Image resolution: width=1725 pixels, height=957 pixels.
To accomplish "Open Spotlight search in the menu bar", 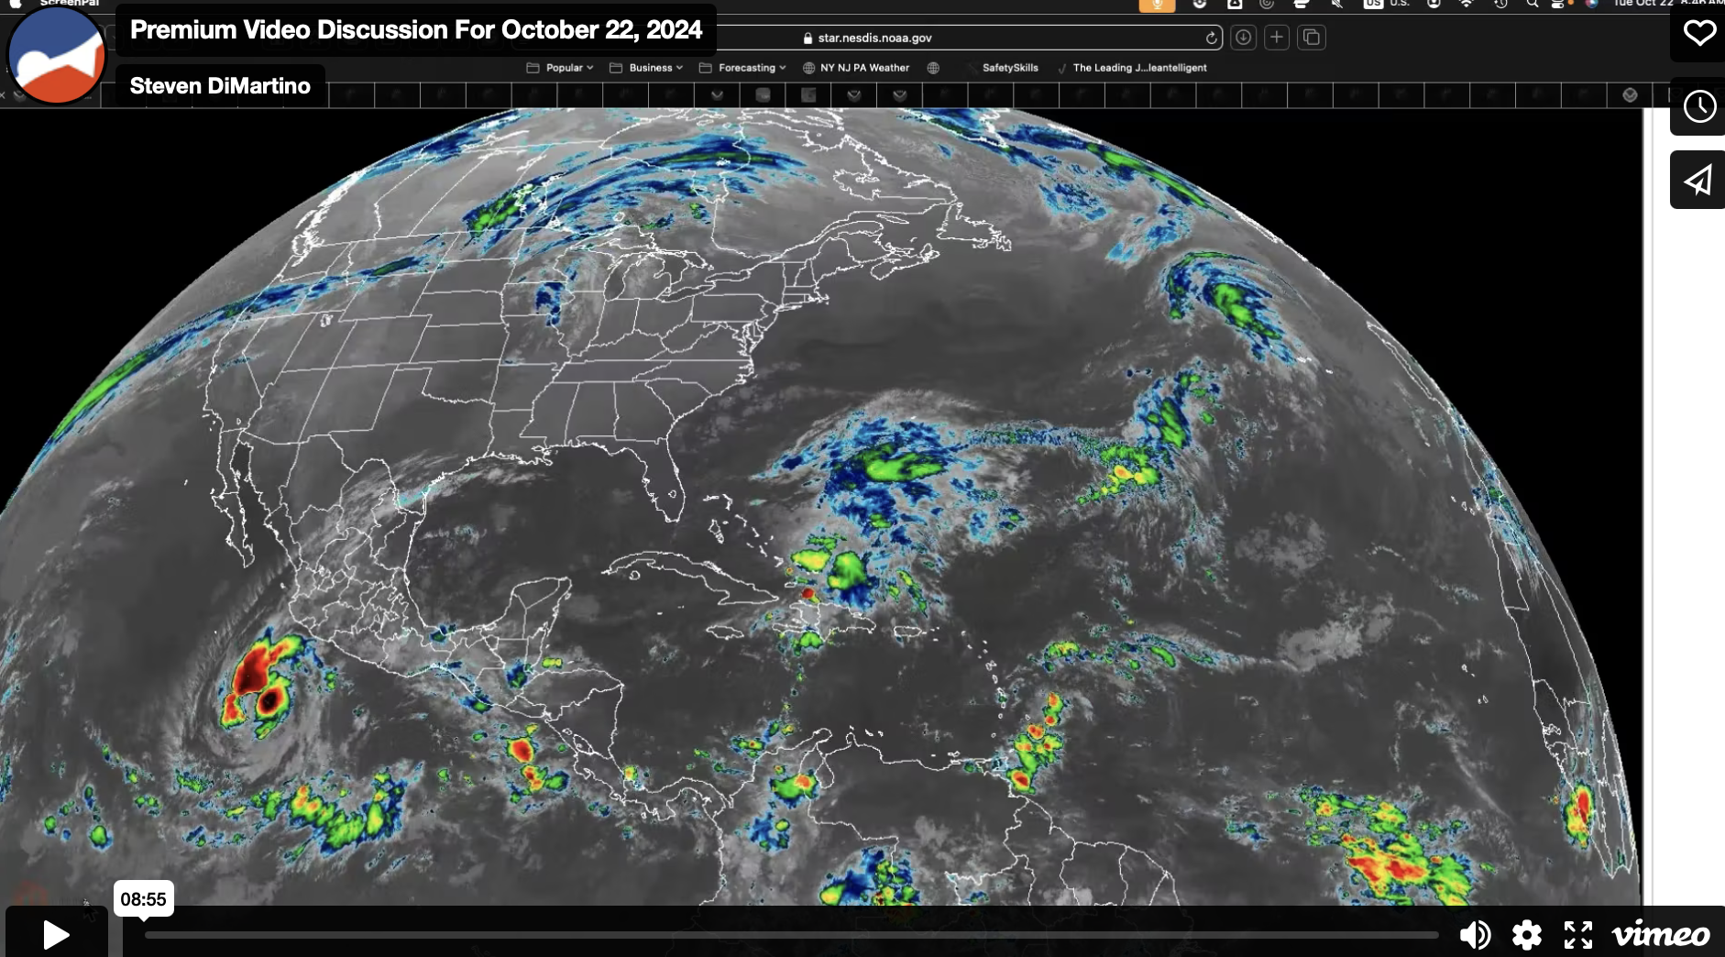I will tap(1532, 5).
